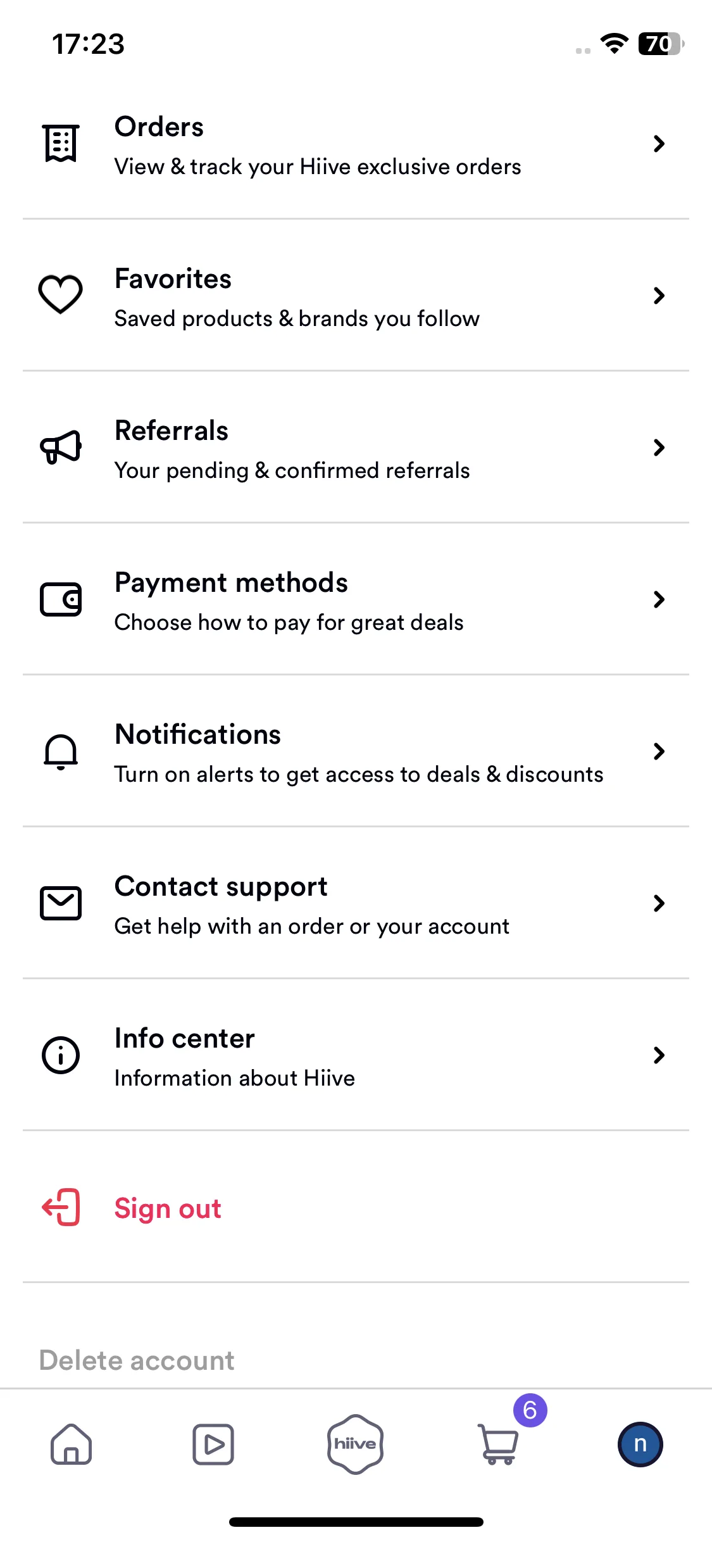Open the shopping cart with 6 items
The height and width of the screenshot is (1542, 712).
(x=498, y=1444)
